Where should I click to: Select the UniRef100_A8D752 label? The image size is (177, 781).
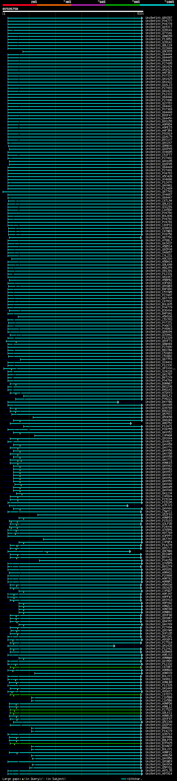pos(159,423)
